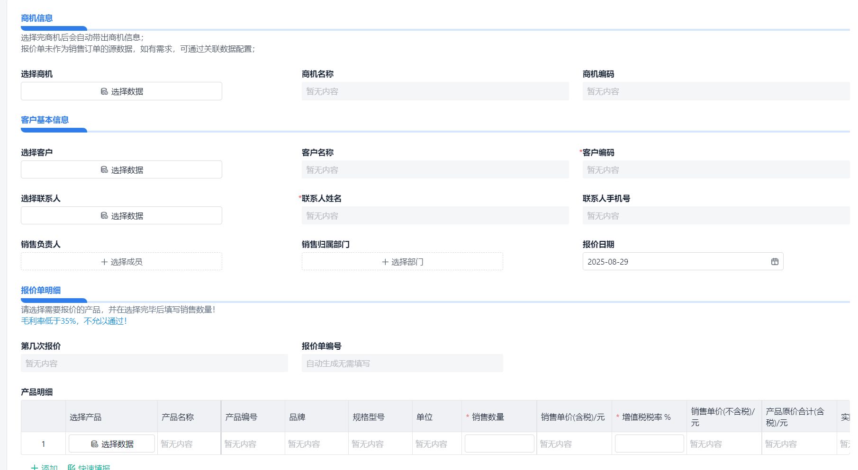Click the 销售单价(不含税)/元 column header
The height and width of the screenshot is (470, 858).
click(x=724, y=417)
